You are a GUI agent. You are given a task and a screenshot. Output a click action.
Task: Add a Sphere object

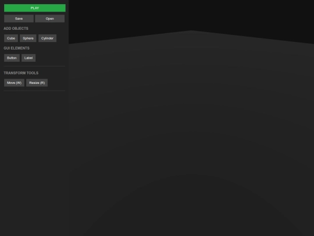pos(28,38)
